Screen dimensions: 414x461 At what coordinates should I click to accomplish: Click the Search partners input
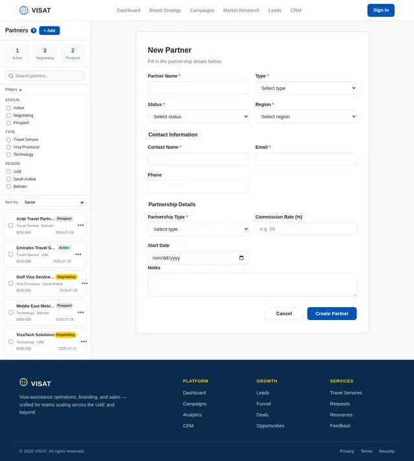click(45, 76)
